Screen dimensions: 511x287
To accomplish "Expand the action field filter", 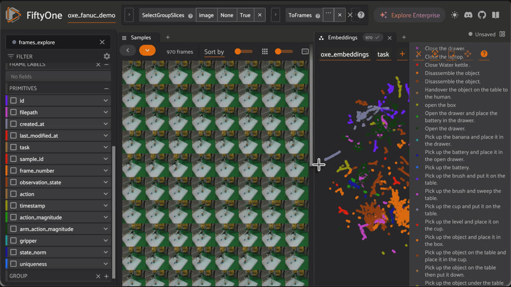I will pyautogui.click(x=106, y=194).
